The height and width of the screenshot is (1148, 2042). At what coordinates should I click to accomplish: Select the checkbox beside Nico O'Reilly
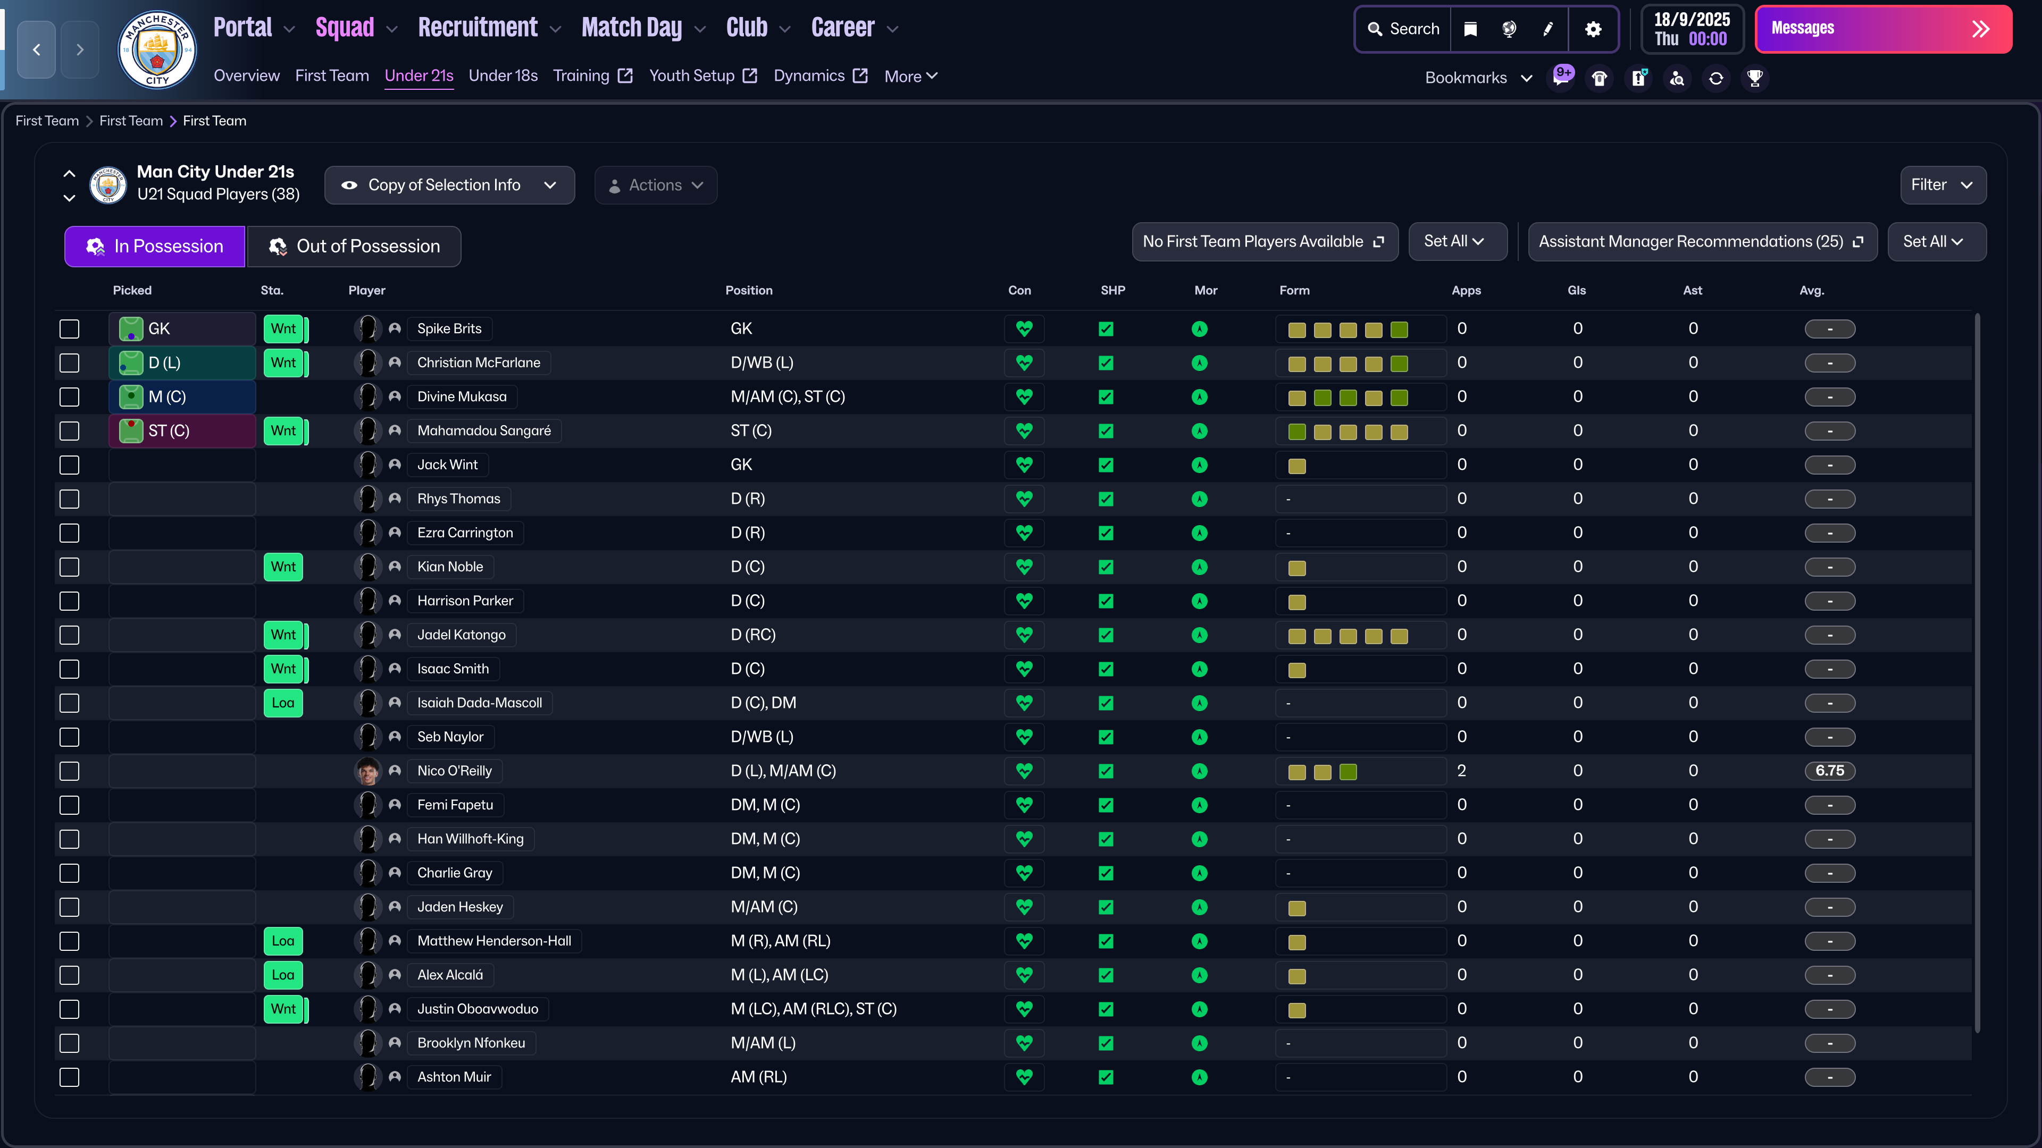tap(70, 771)
